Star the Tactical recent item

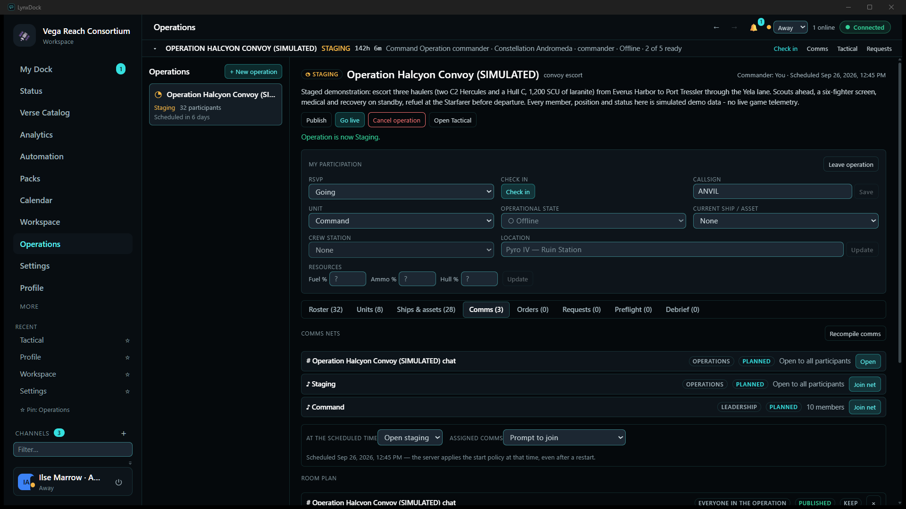point(127,340)
